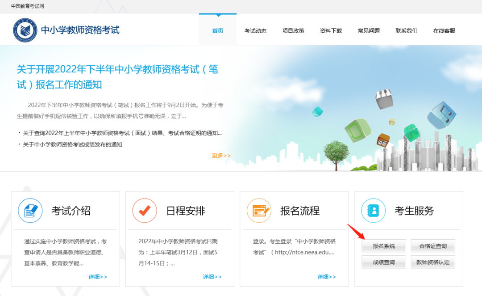Start 在线客服 from the navigation bar
Viewport: 482px width, 296px height.
pos(443,30)
